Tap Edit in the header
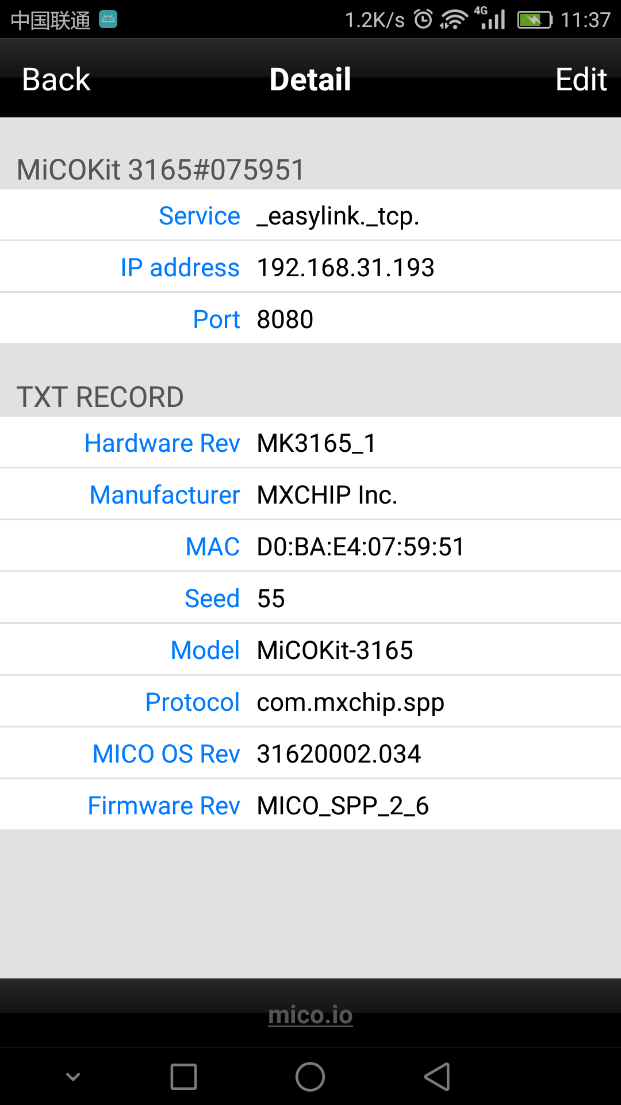Image resolution: width=621 pixels, height=1105 pixels. (581, 79)
